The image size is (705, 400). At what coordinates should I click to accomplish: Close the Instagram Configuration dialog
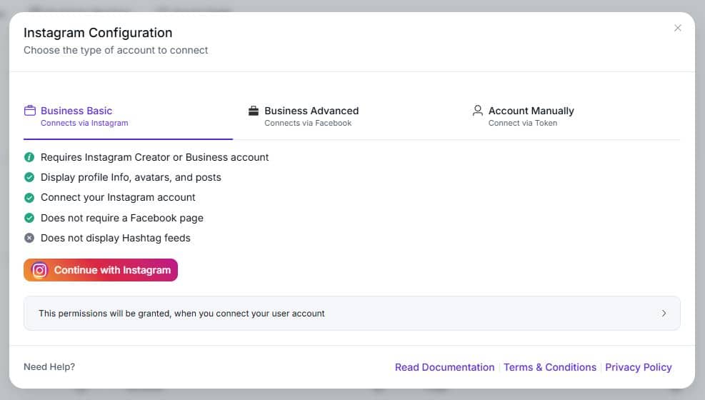678,28
